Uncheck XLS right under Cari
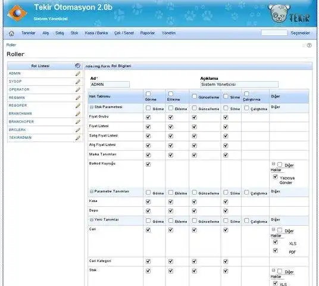Viewport: 319px width, 286px height. coord(276,242)
